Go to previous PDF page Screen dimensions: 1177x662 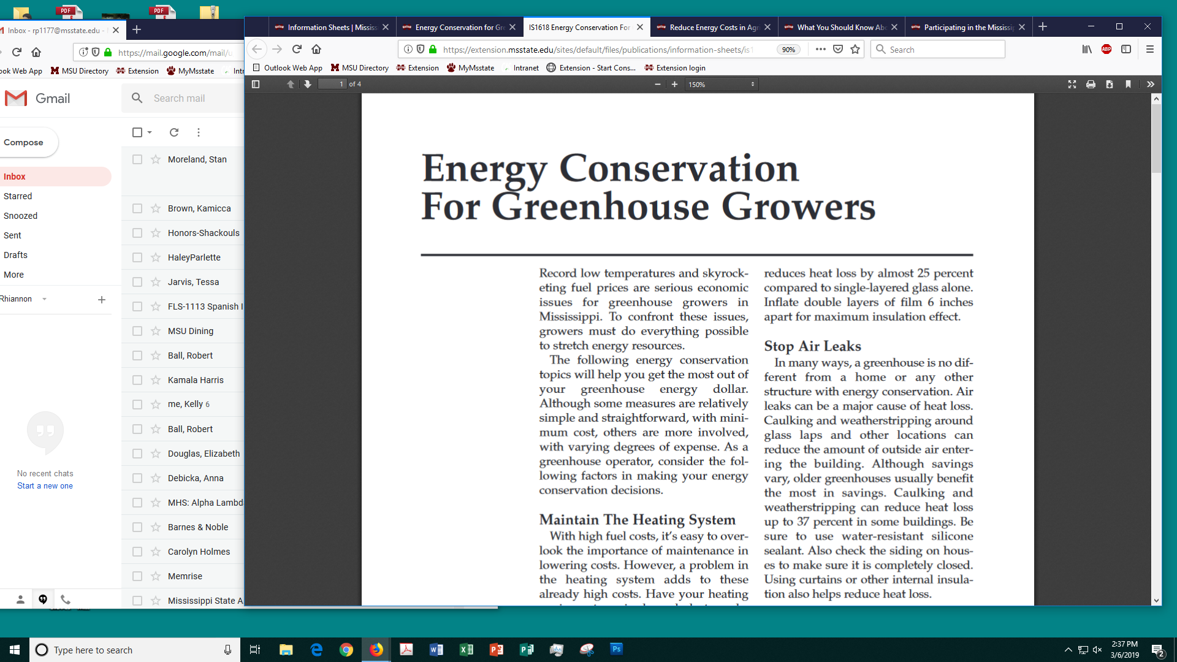pyautogui.click(x=291, y=84)
